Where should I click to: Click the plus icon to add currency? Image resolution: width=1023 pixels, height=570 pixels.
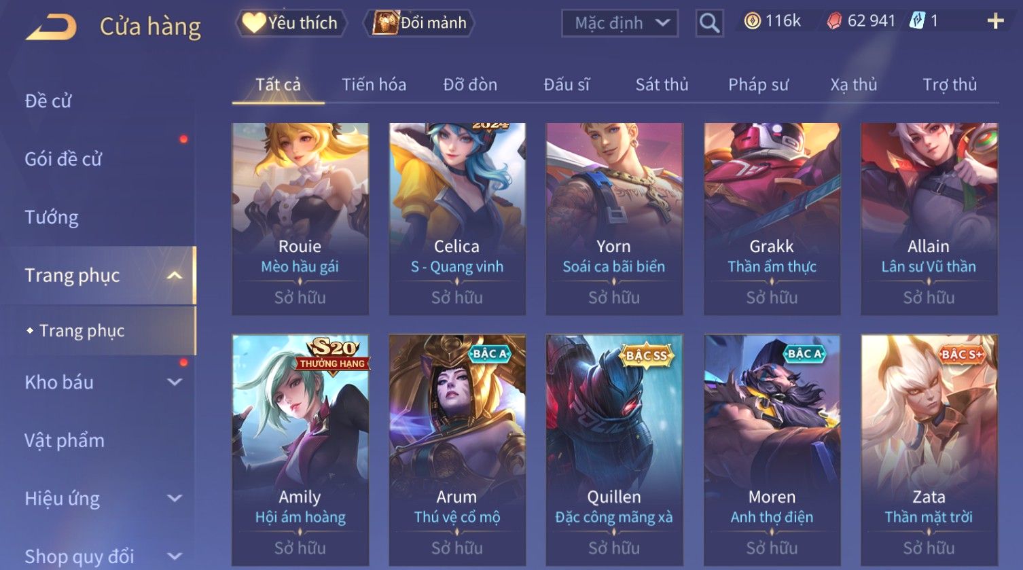tap(995, 22)
